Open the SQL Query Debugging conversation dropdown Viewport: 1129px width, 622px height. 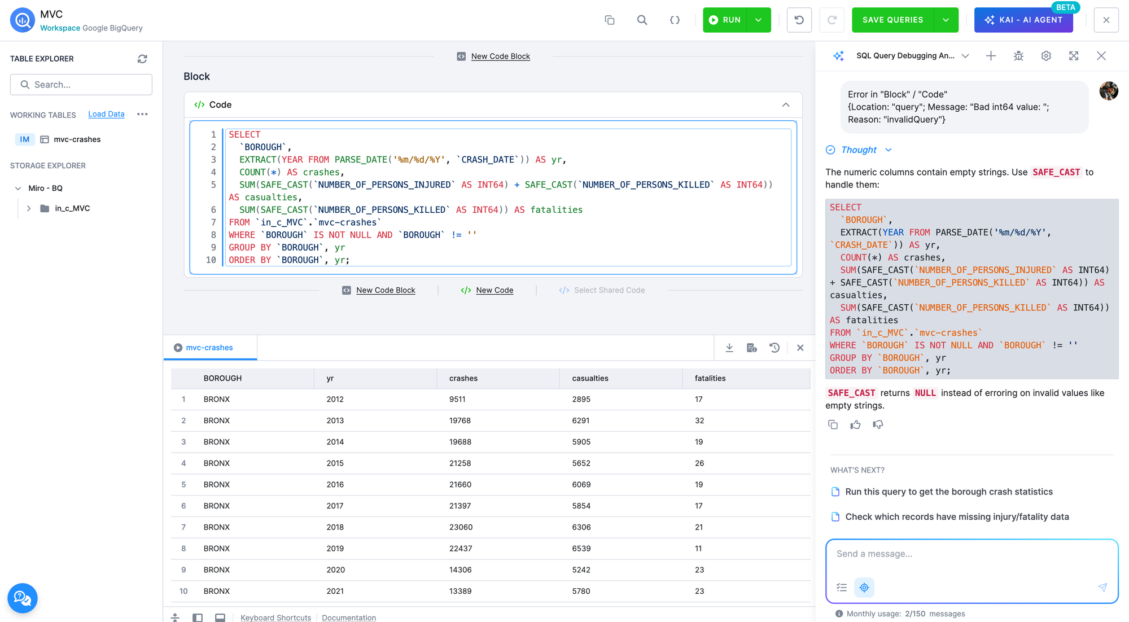965,56
